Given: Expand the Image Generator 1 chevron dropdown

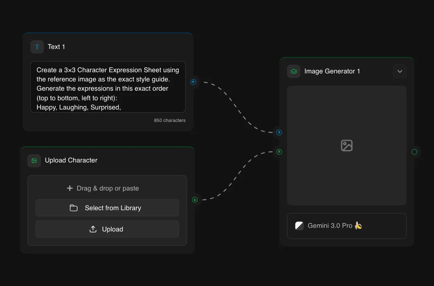Looking at the screenshot, I should click(399, 71).
